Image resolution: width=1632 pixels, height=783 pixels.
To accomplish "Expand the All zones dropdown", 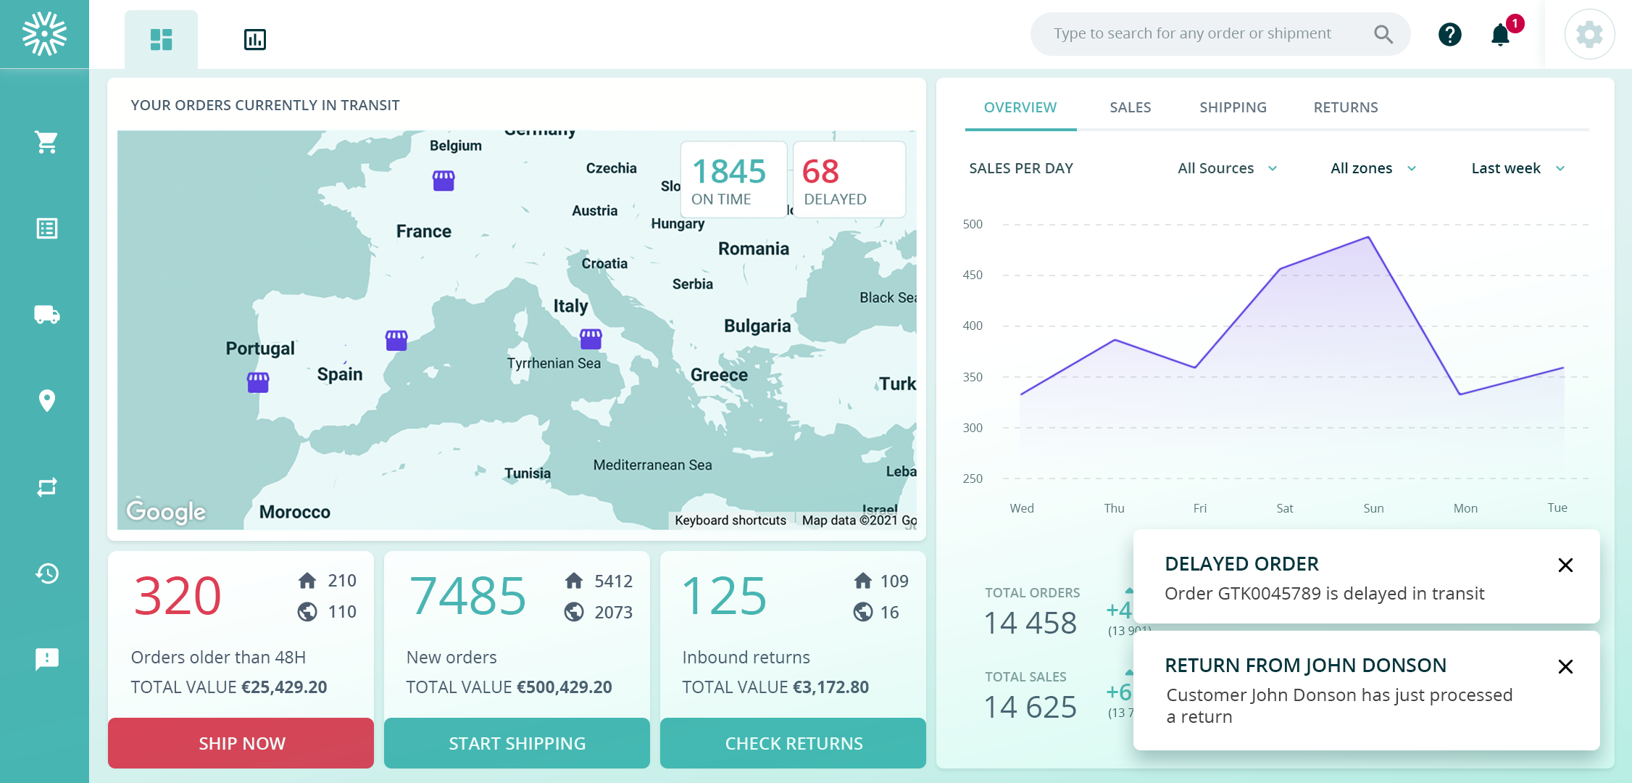I will 1373,168.
